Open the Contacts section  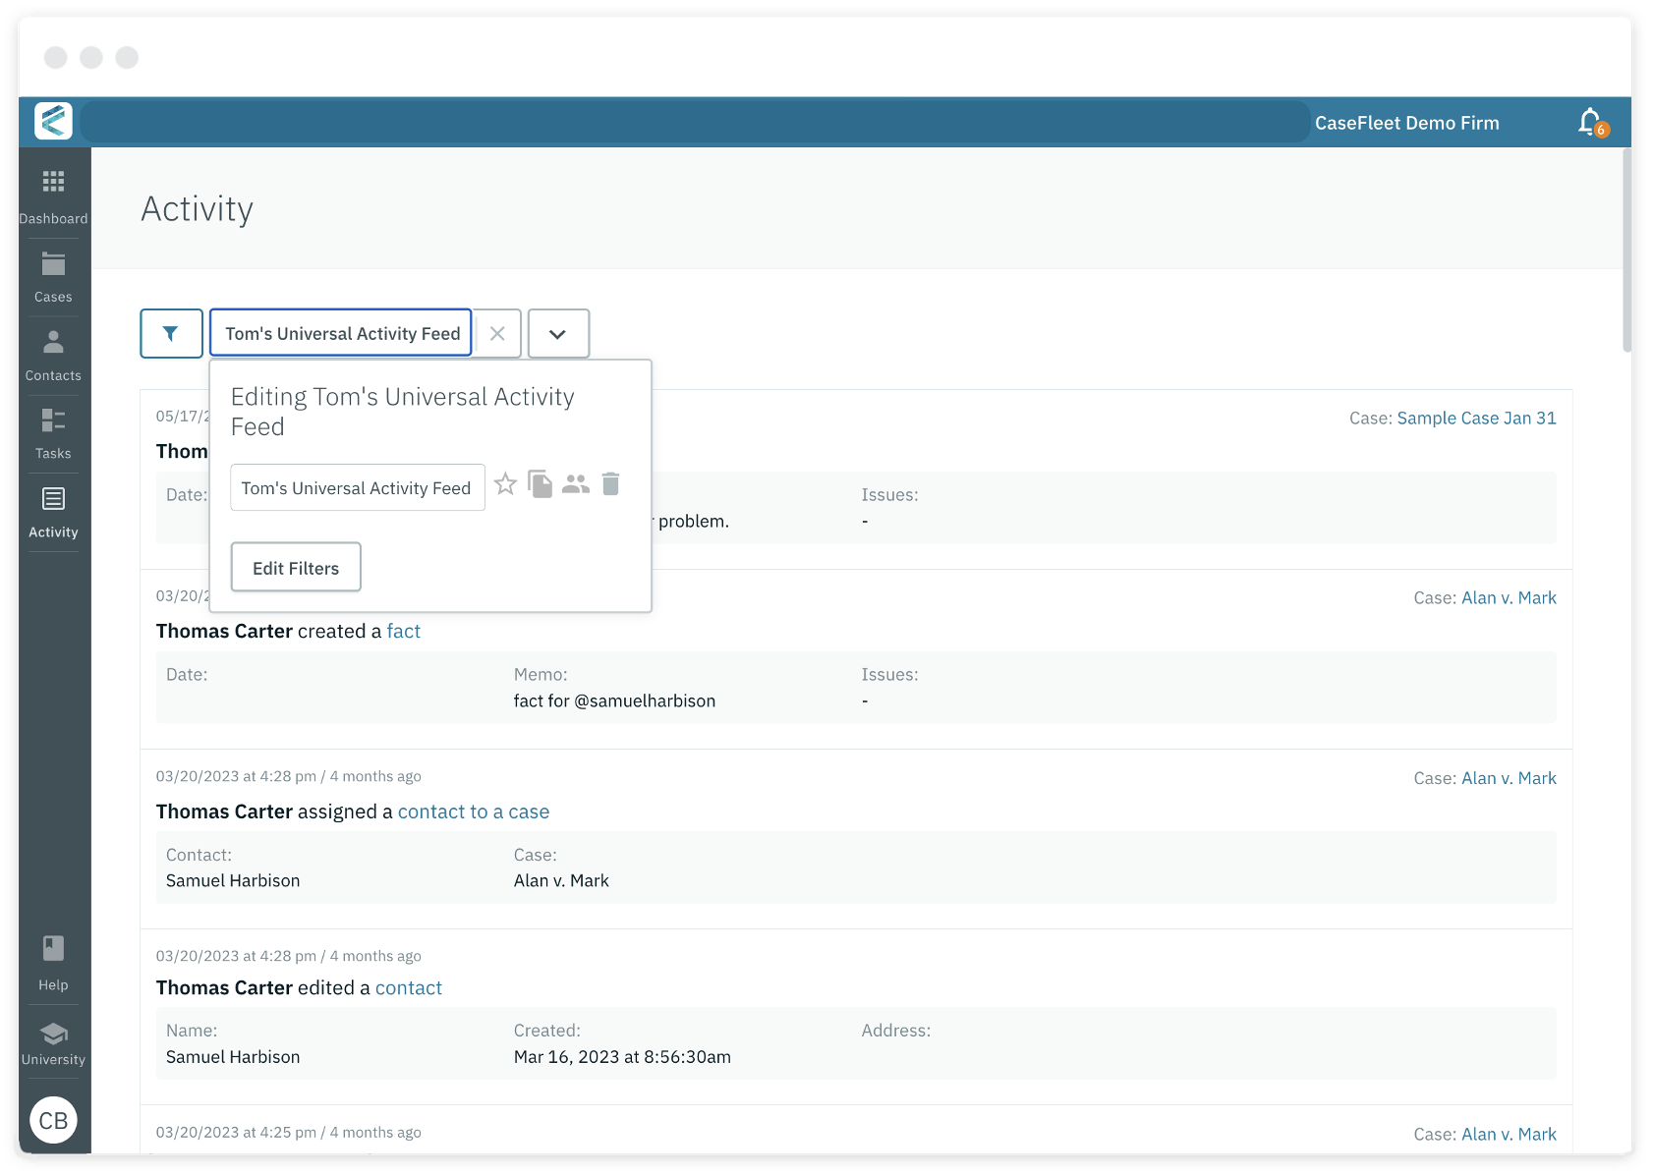point(53,352)
